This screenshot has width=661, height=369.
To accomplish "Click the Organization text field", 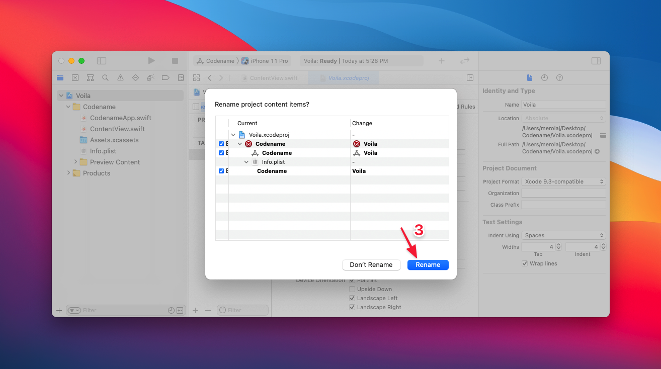I will pos(563,193).
